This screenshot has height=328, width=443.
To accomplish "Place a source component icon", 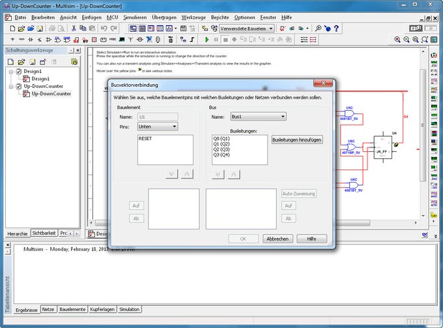I will [12, 40].
